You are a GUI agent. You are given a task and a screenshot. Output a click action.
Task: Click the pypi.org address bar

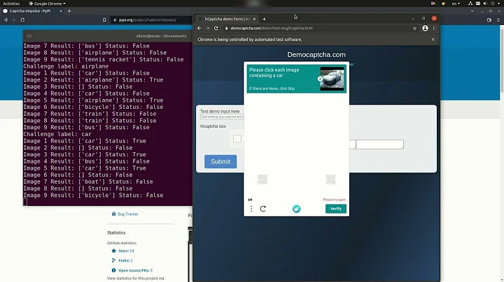click(x=151, y=20)
